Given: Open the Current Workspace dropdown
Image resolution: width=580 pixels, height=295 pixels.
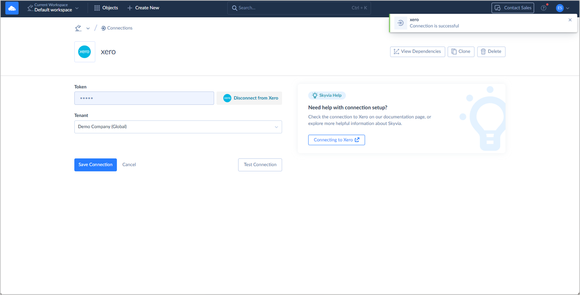Looking at the screenshot, I should 53,8.
